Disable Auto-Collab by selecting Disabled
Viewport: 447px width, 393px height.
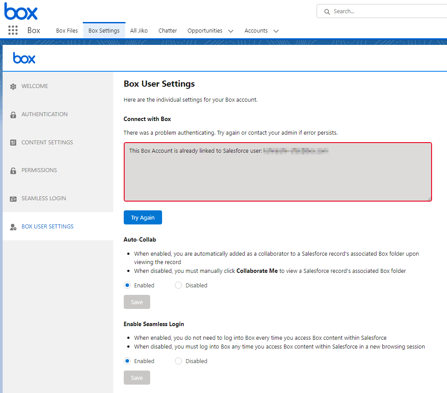pos(178,285)
